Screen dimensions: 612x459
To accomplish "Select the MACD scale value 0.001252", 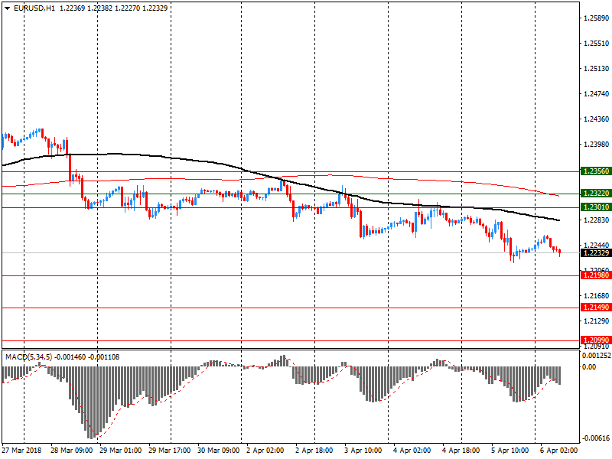I will tap(597, 356).
